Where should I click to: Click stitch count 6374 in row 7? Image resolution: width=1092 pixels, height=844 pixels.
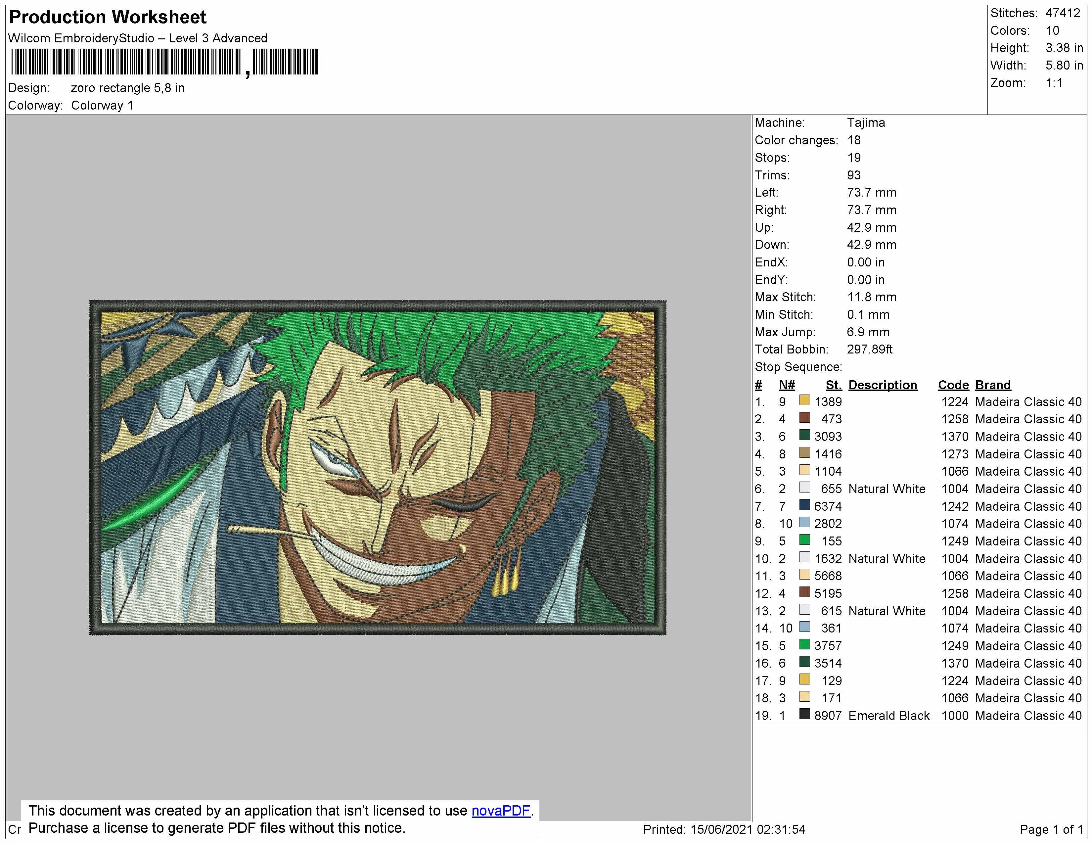click(x=828, y=506)
